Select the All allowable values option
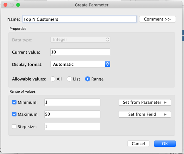The width and height of the screenshot is (184, 154). coord(53,79)
